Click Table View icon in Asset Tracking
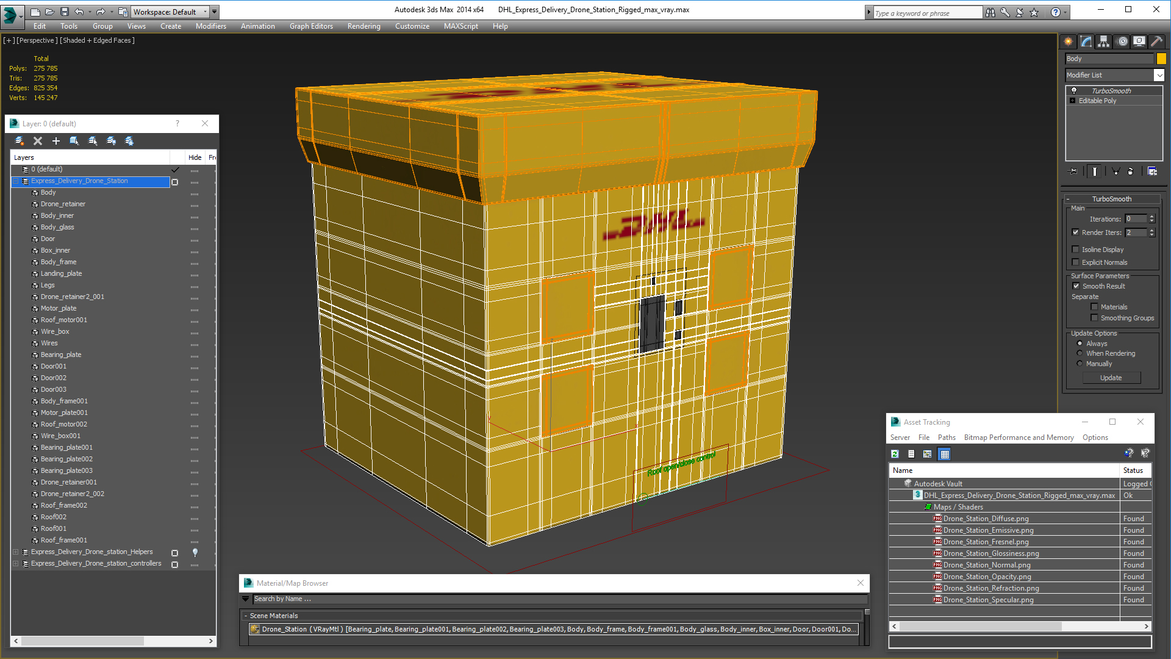 point(945,454)
